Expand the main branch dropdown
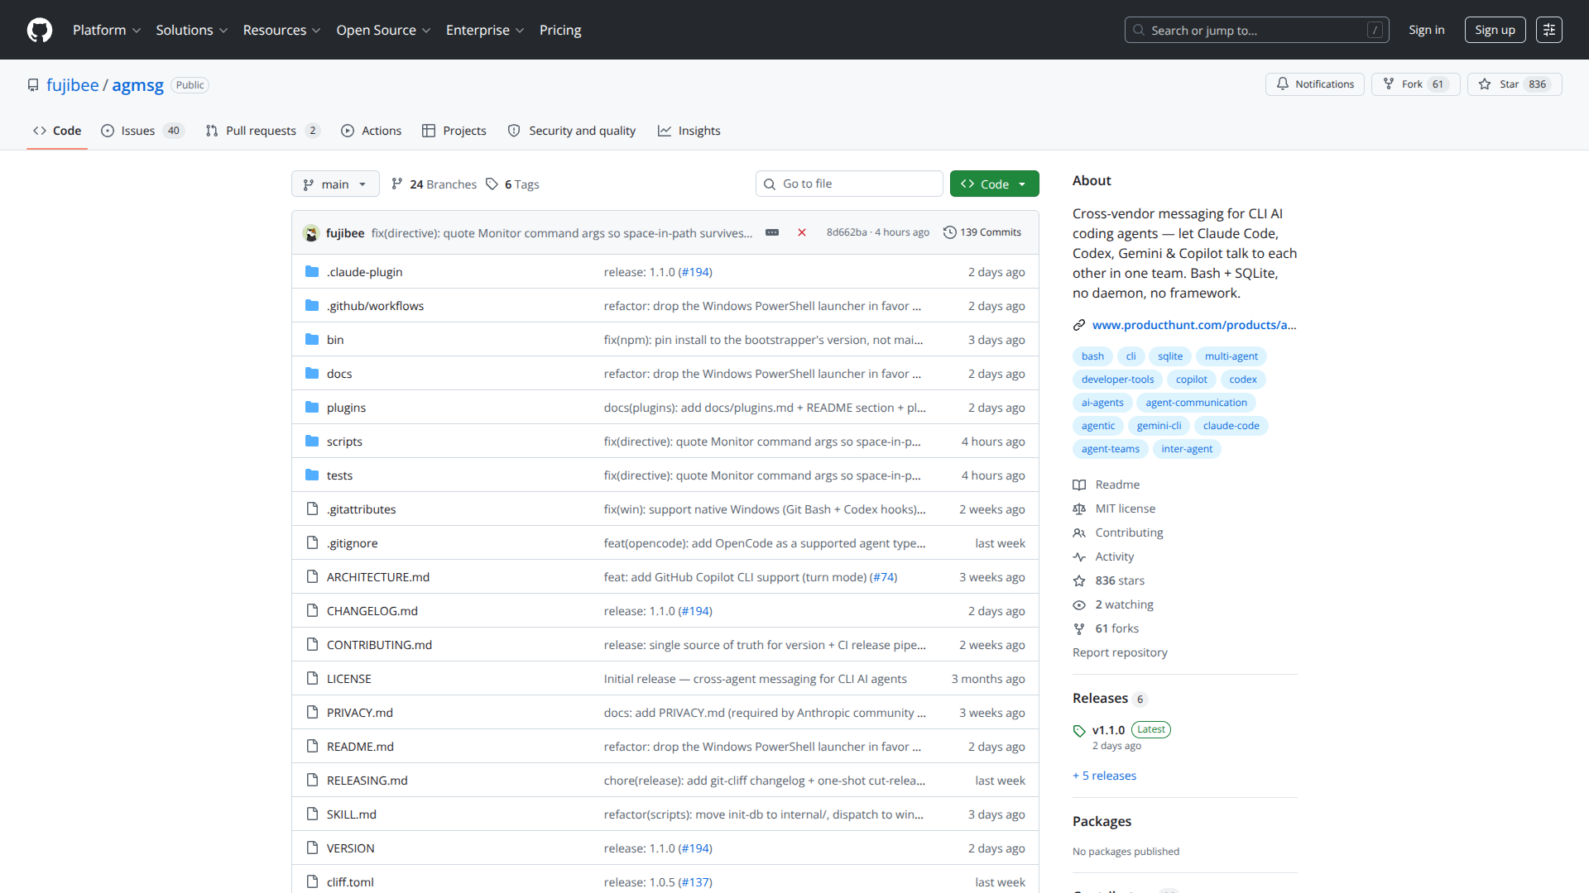This screenshot has width=1589, height=893. point(335,184)
